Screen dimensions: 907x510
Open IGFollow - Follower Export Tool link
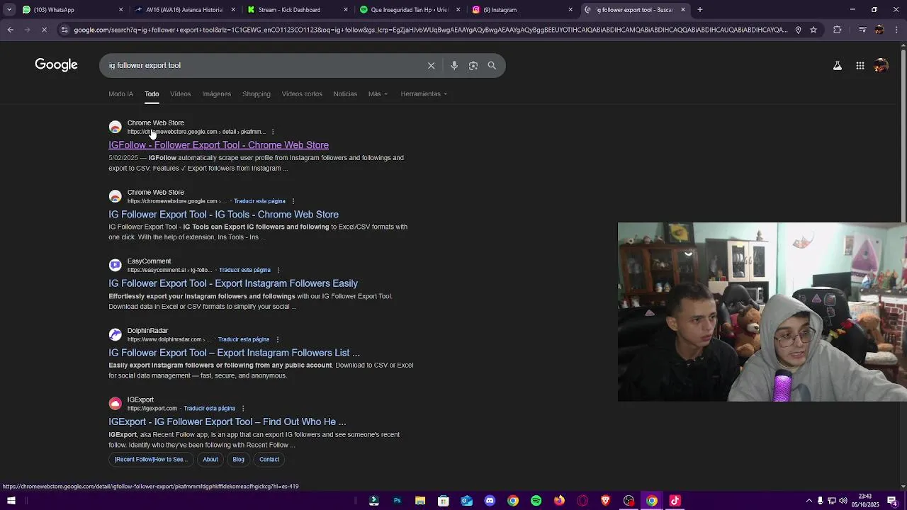pyautogui.click(x=218, y=145)
